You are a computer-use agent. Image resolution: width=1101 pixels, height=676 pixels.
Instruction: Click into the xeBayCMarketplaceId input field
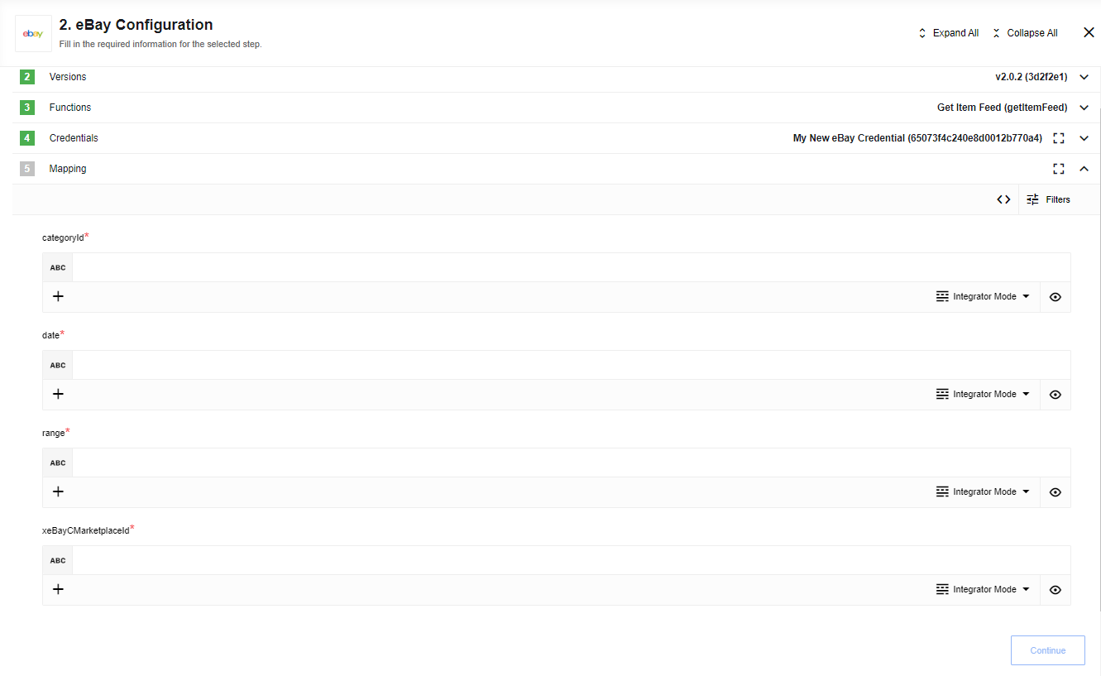(x=571, y=560)
